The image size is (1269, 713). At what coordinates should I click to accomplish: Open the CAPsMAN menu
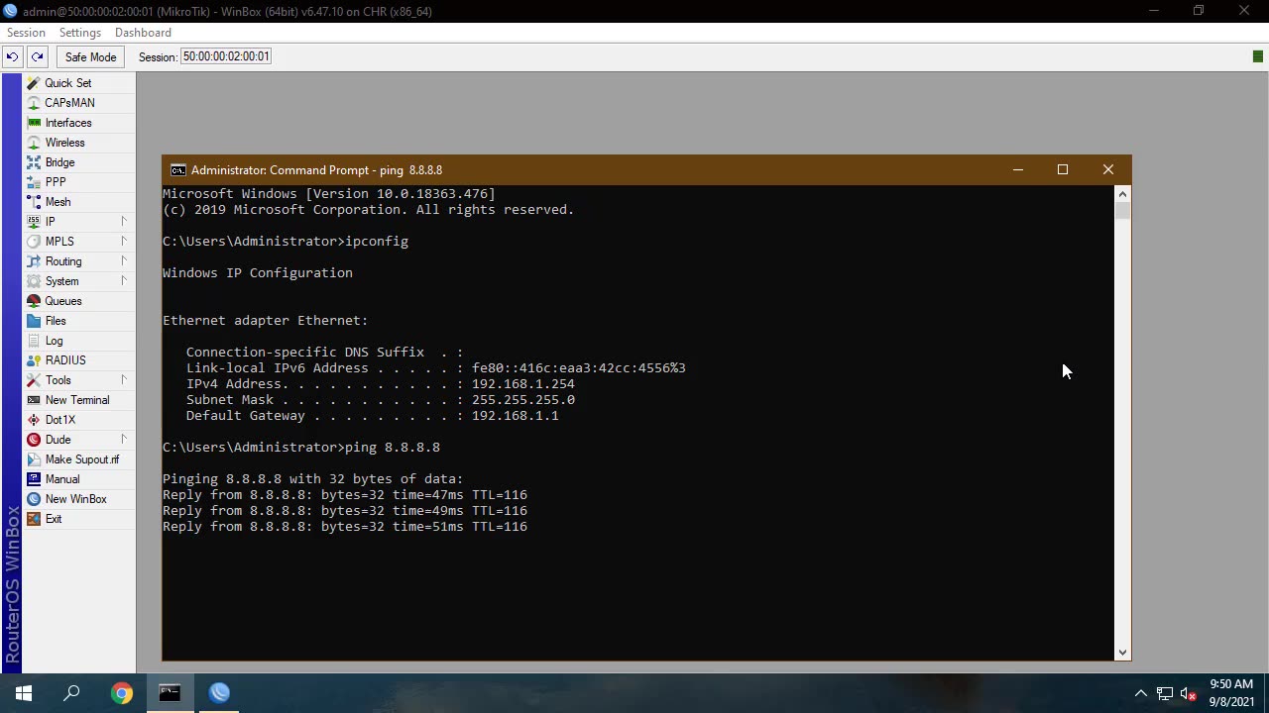69,103
